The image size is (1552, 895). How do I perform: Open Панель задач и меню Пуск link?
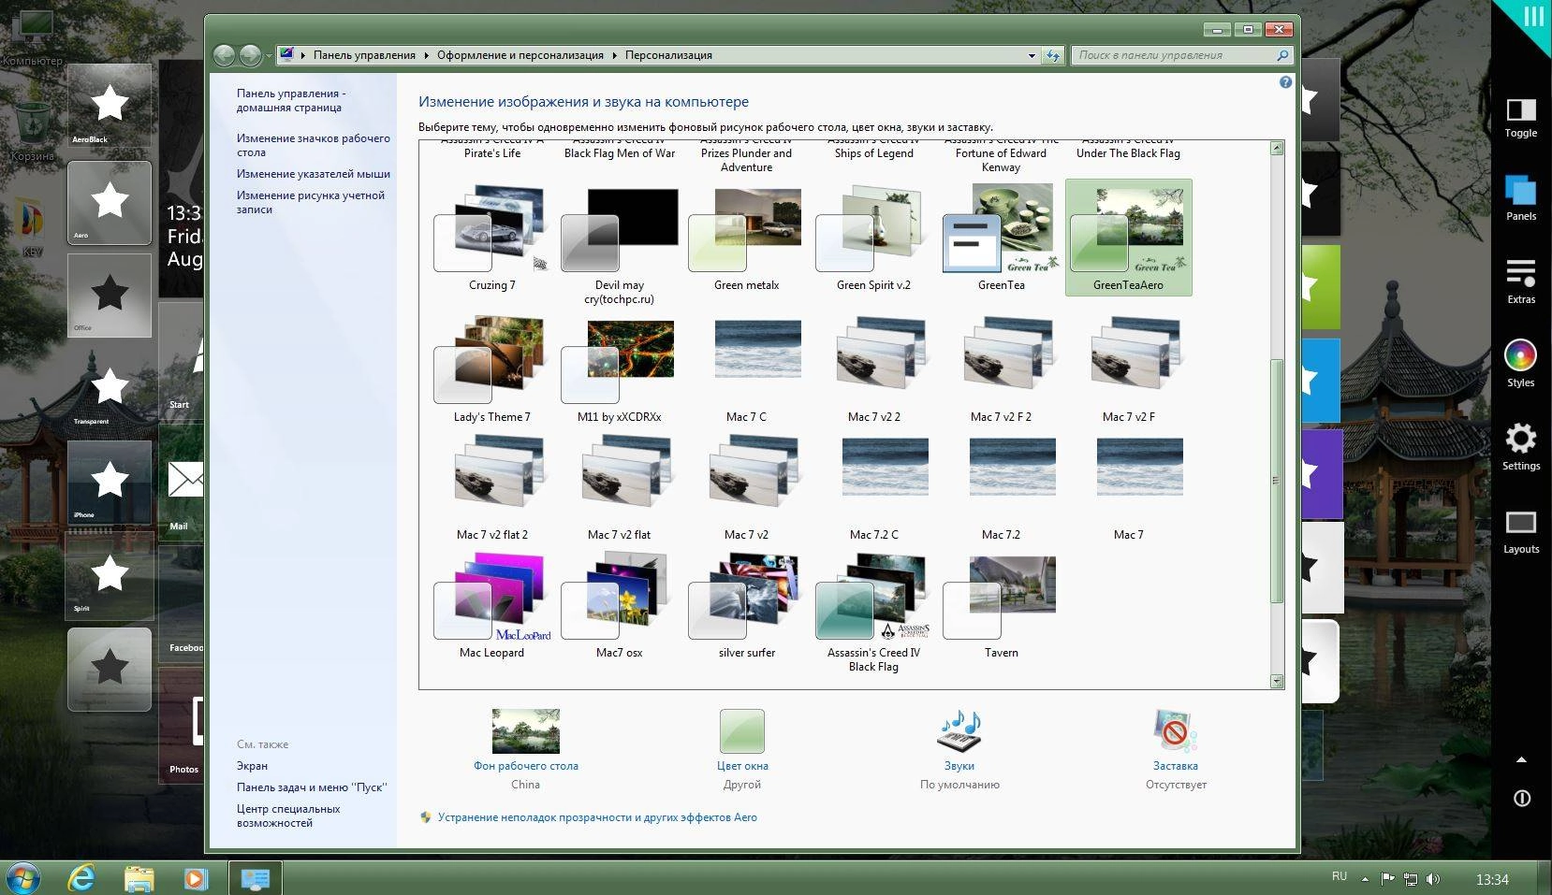[x=311, y=787]
